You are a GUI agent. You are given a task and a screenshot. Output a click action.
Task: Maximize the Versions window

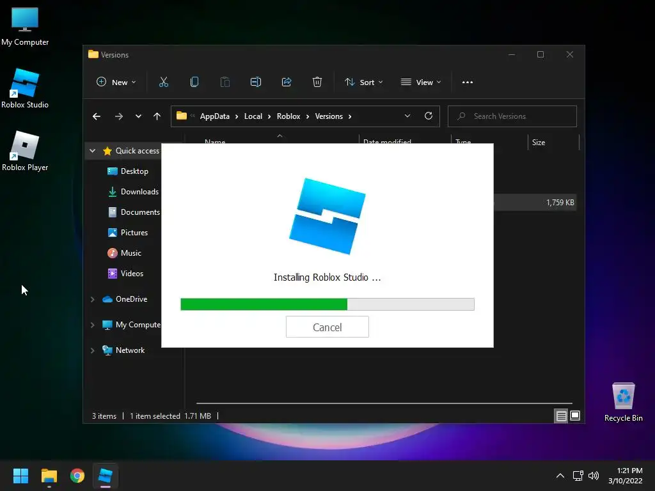click(x=541, y=55)
